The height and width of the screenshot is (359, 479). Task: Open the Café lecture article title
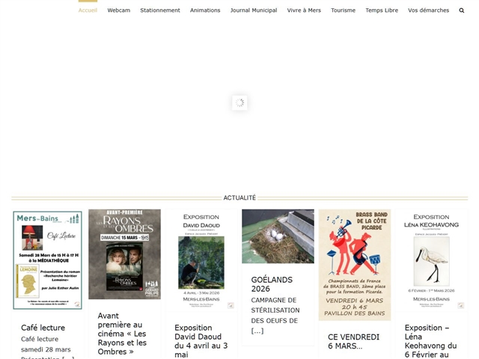point(43,328)
